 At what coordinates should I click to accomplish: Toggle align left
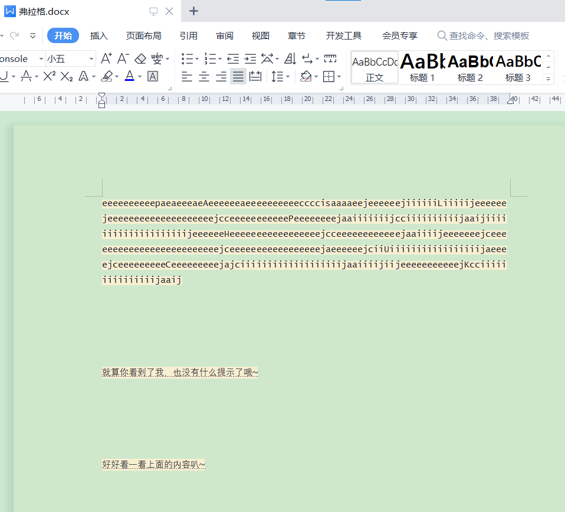[187, 76]
